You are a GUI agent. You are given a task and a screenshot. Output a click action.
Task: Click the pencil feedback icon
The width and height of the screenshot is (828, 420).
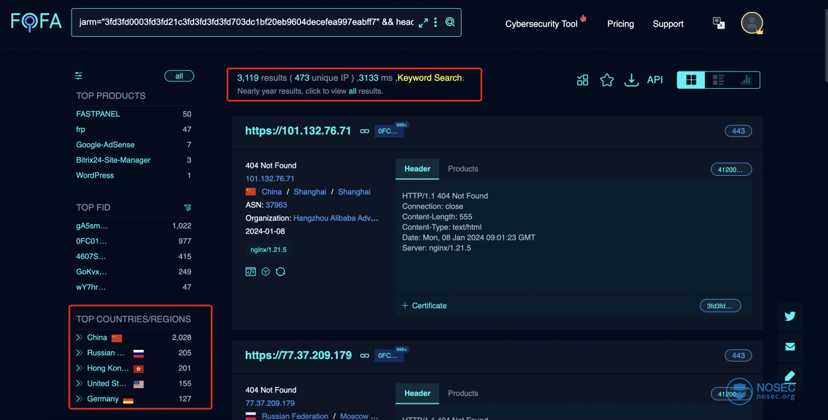[x=790, y=376]
